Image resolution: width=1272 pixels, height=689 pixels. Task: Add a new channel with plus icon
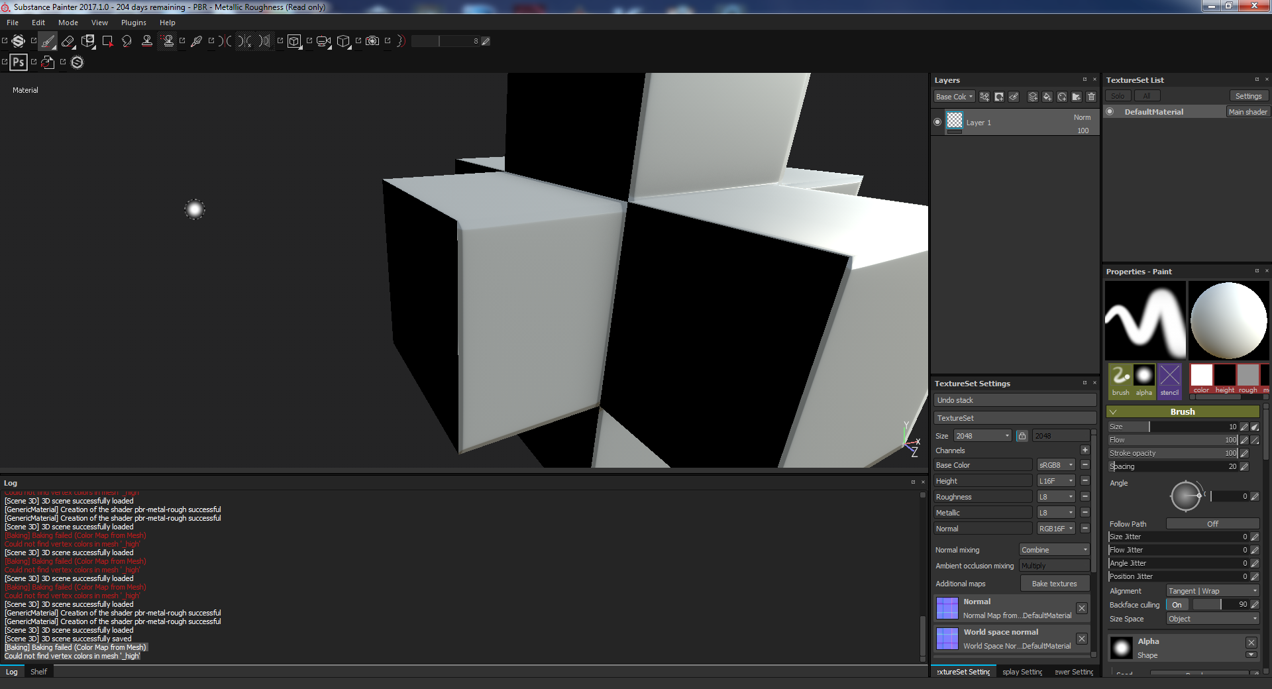1085,450
